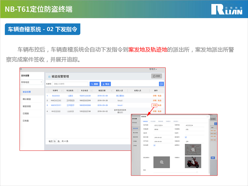This screenshot has height=186, width=248.
Task: Toggle the 有无发票 checkbox
Action: coord(154,145)
